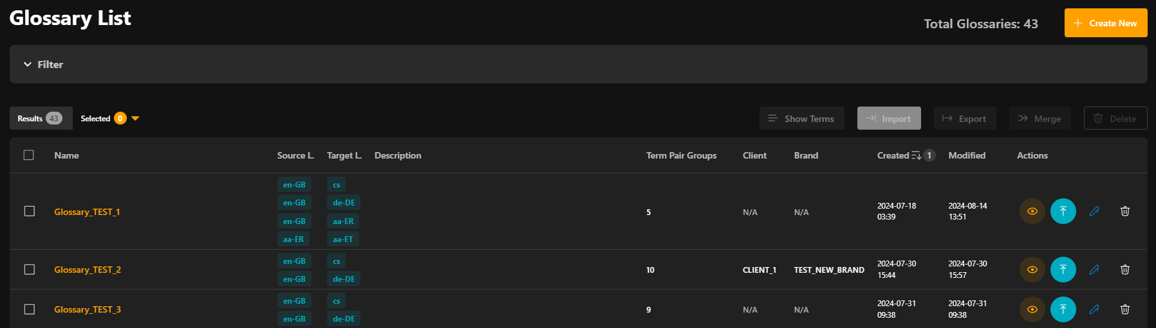The width and height of the screenshot is (1156, 328).
Task: Open the Selected dropdown arrow
Action: [135, 119]
